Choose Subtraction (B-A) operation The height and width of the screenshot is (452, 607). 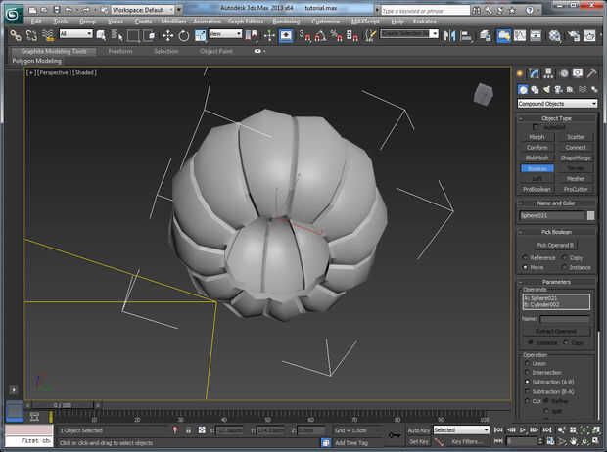point(525,391)
